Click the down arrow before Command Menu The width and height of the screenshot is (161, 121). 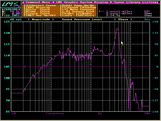pyautogui.click(x=23, y=2)
